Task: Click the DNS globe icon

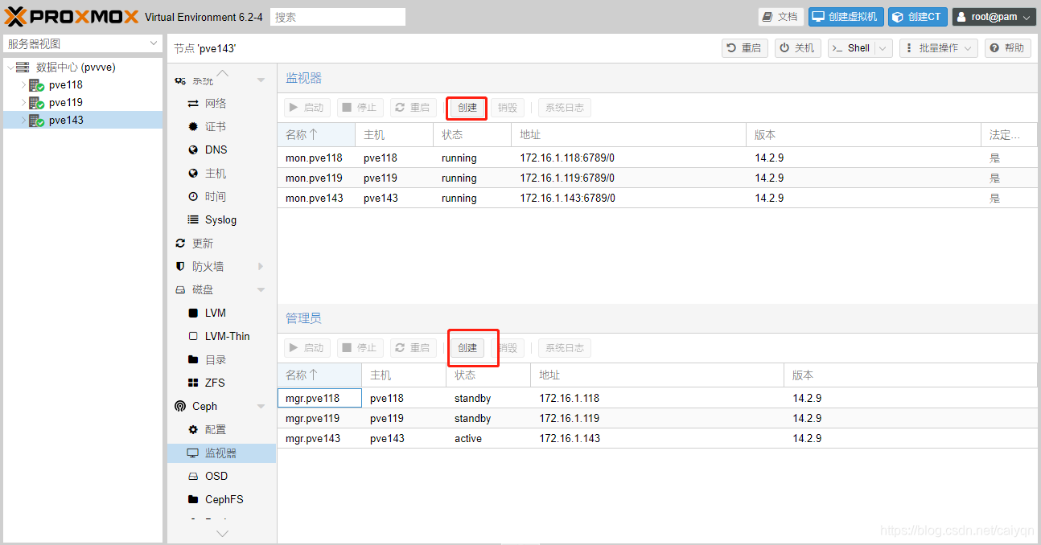Action: pos(193,150)
